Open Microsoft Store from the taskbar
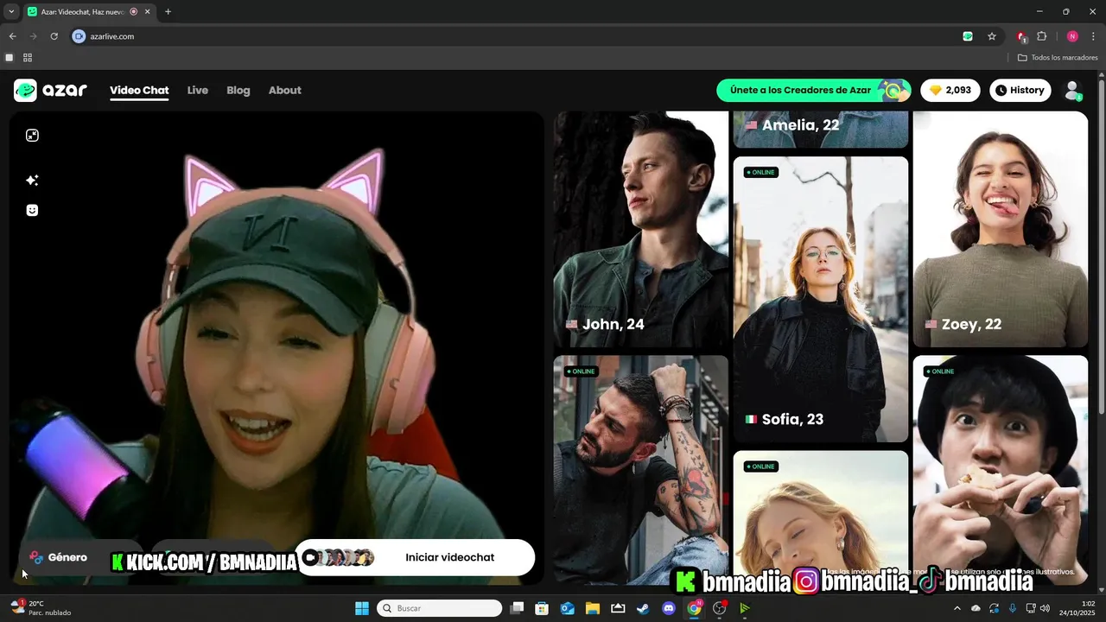The height and width of the screenshot is (622, 1106). pyautogui.click(x=542, y=608)
